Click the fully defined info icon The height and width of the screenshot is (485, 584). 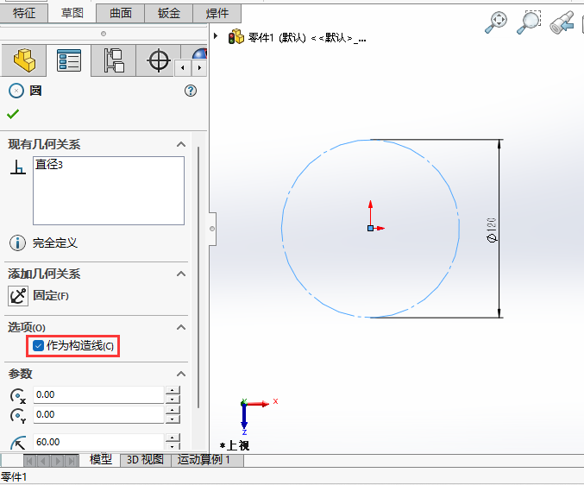(x=17, y=243)
